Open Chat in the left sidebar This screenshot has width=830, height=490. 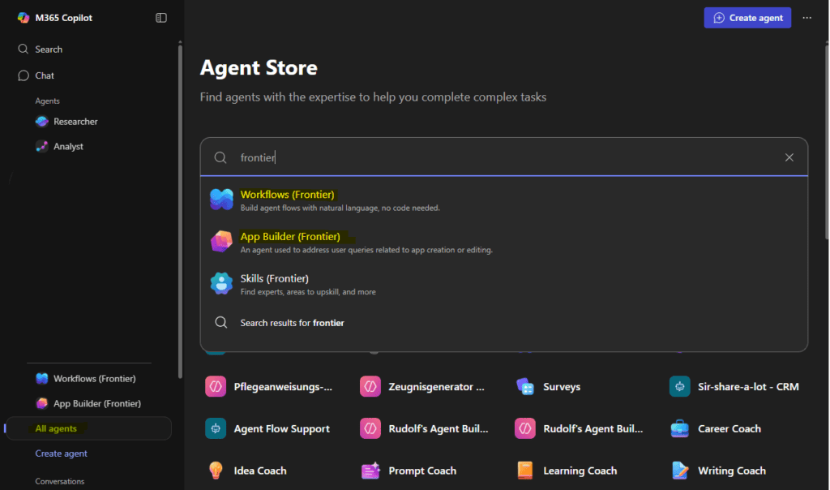point(45,75)
